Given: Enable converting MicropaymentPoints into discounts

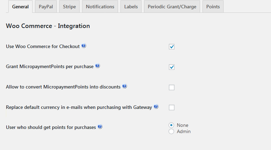Looking at the screenshot, I should 172,87.
